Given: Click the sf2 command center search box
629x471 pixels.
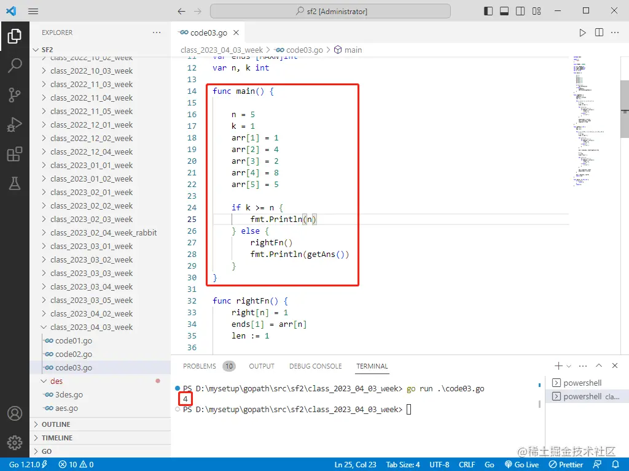Looking at the screenshot, I should (x=330, y=11).
